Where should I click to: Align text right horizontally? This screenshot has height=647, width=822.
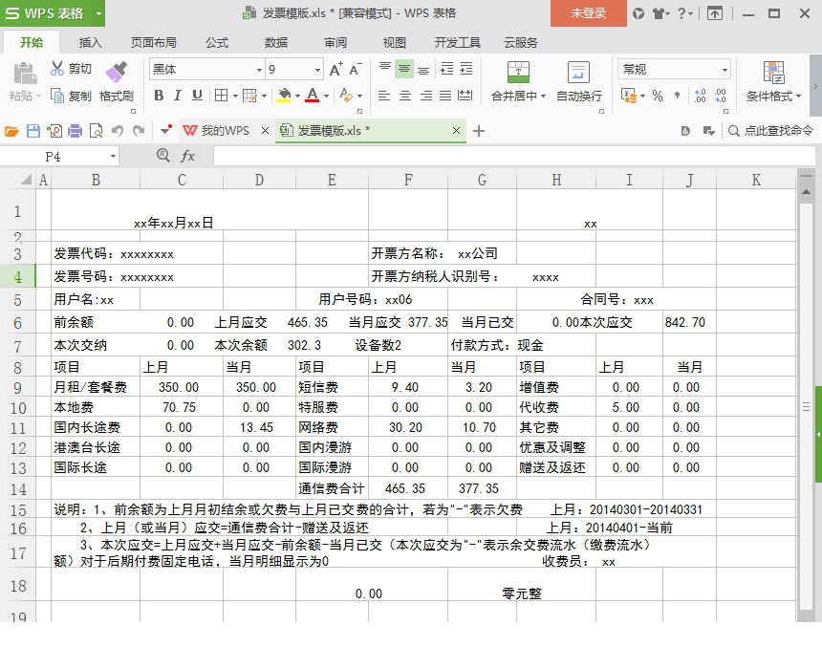(425, 96)
